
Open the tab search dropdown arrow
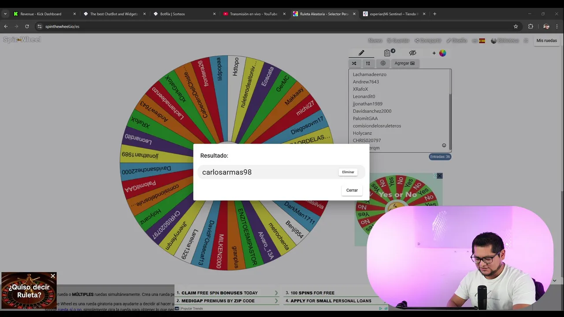pos(5,14)
